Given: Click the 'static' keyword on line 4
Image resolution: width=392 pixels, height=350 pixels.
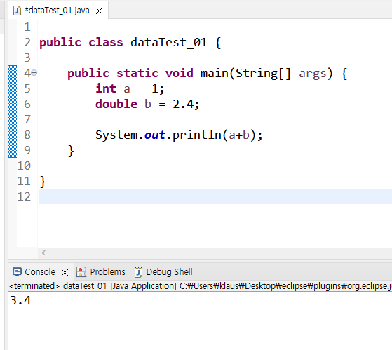Looking at the screenshot, I should 137,73.
